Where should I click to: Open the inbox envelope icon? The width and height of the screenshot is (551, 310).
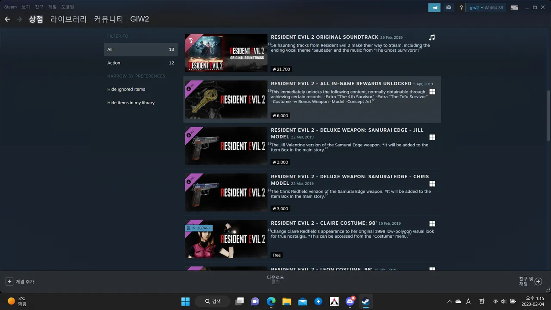pos(449,7)
